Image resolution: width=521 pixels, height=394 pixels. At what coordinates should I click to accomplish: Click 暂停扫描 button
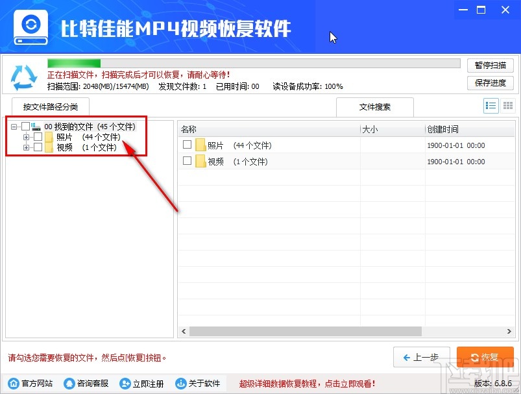[490, 65]
